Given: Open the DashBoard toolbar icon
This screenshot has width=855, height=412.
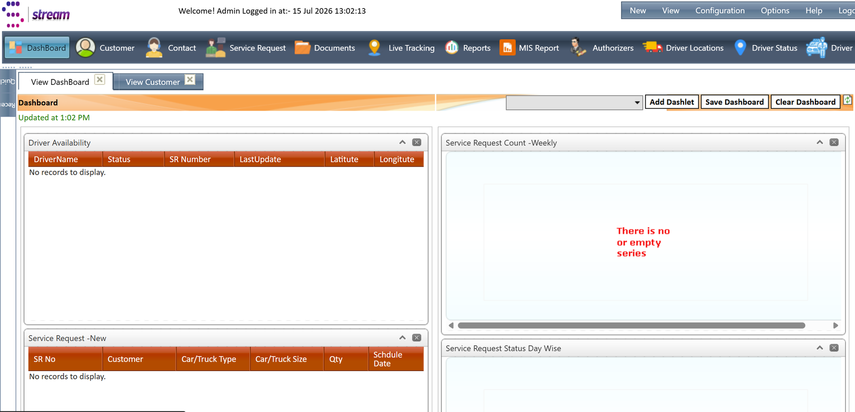Looking at the screenshot, I should click(x=16, y=47).
